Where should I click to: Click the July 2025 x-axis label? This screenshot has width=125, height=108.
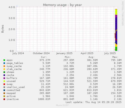point(110,53)
